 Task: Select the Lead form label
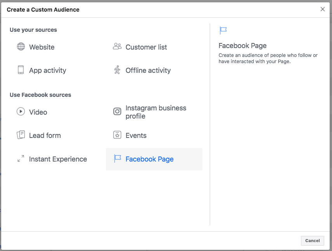coord(45,136)
